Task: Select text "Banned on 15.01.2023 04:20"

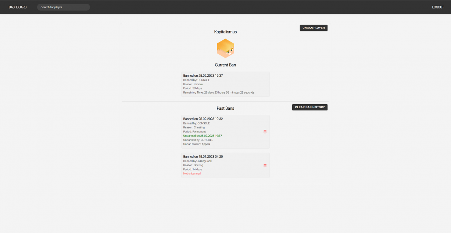Action: (x=203, y=157)
